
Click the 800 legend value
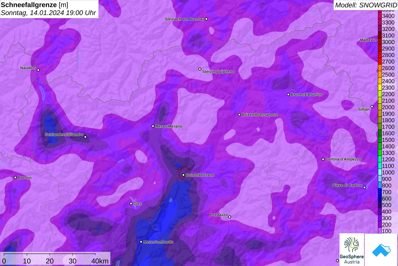(x=387, y=185)
